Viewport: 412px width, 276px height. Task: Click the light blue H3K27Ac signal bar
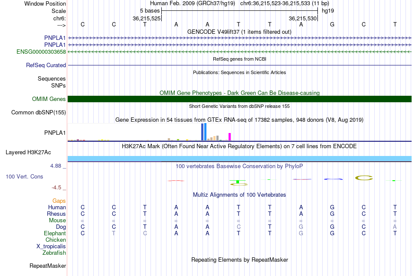(x=239, y=159)
